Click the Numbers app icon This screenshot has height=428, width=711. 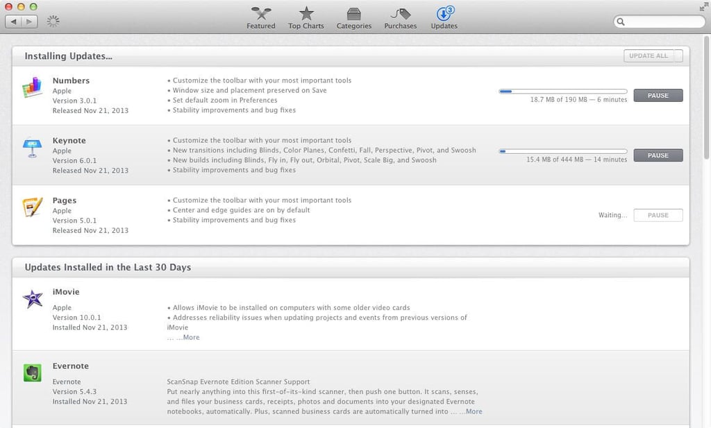click(32, 87)
